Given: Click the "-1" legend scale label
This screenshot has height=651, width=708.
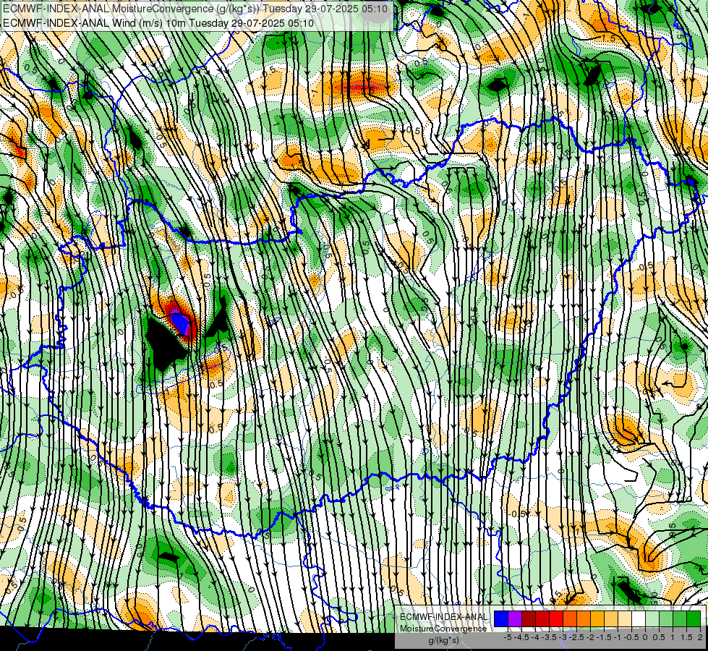Looking at the screenshot, I should (x=618, y=637).
